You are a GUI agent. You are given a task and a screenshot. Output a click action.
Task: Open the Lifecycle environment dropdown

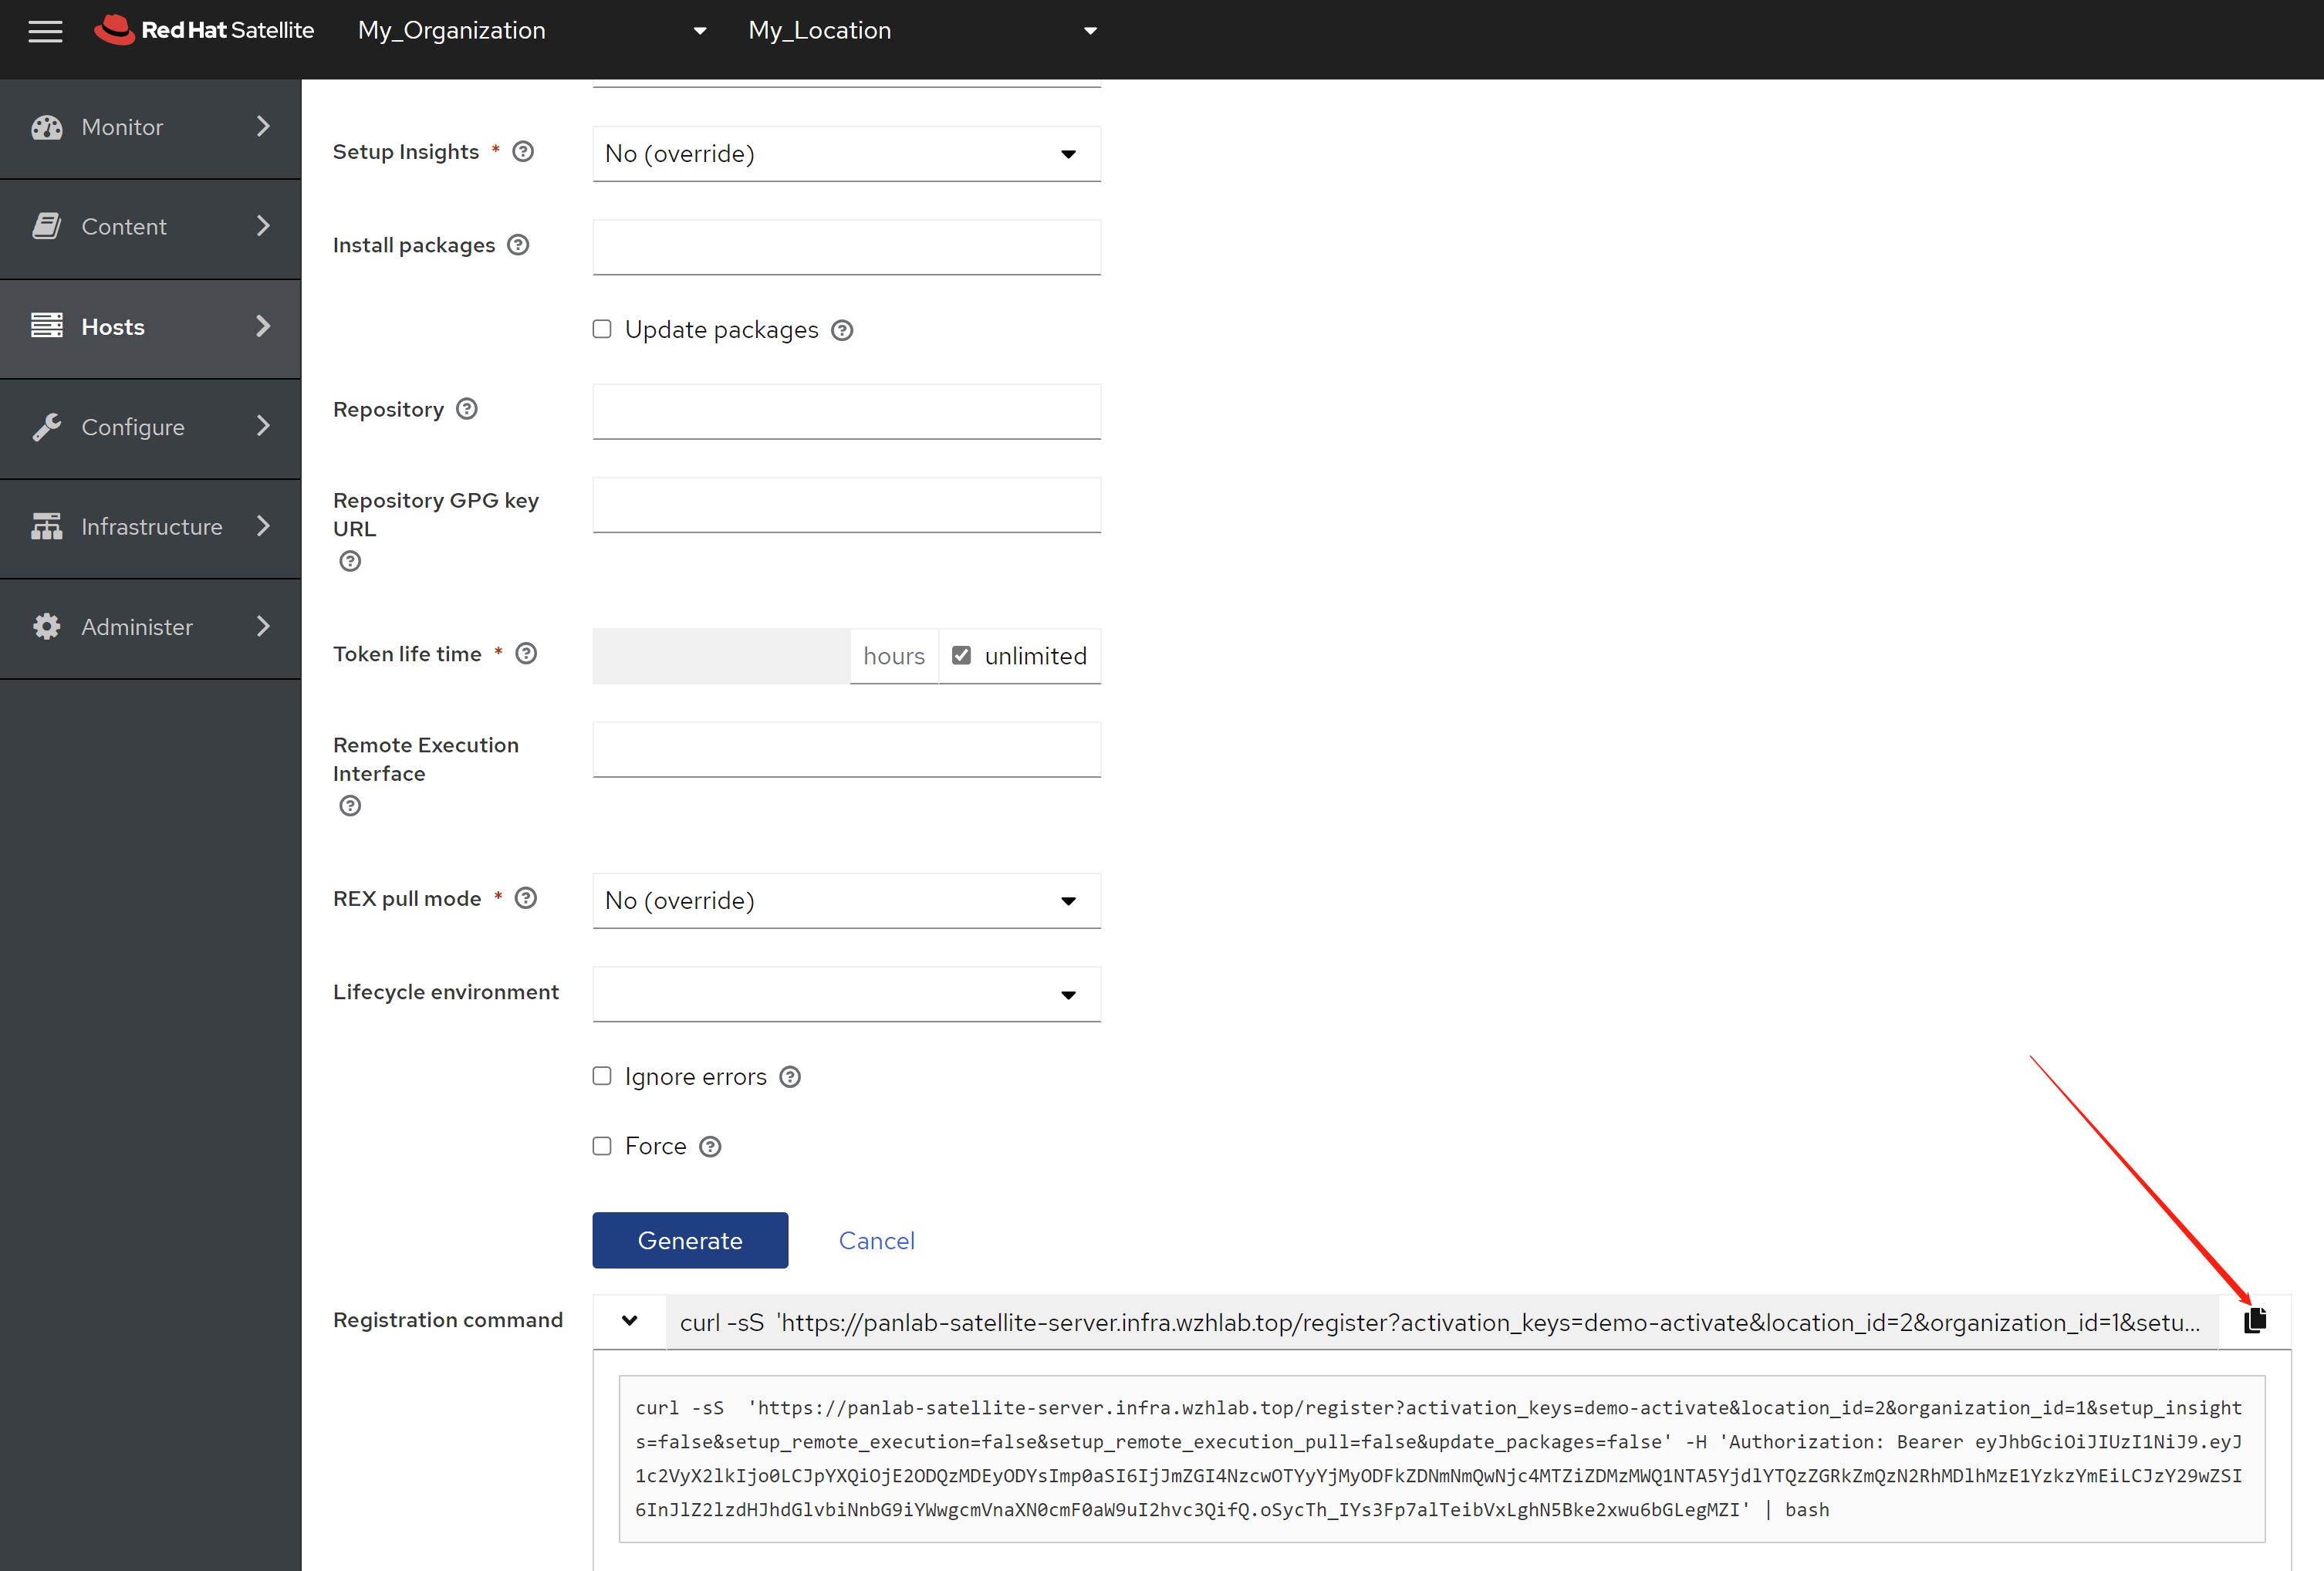point(846,994)
